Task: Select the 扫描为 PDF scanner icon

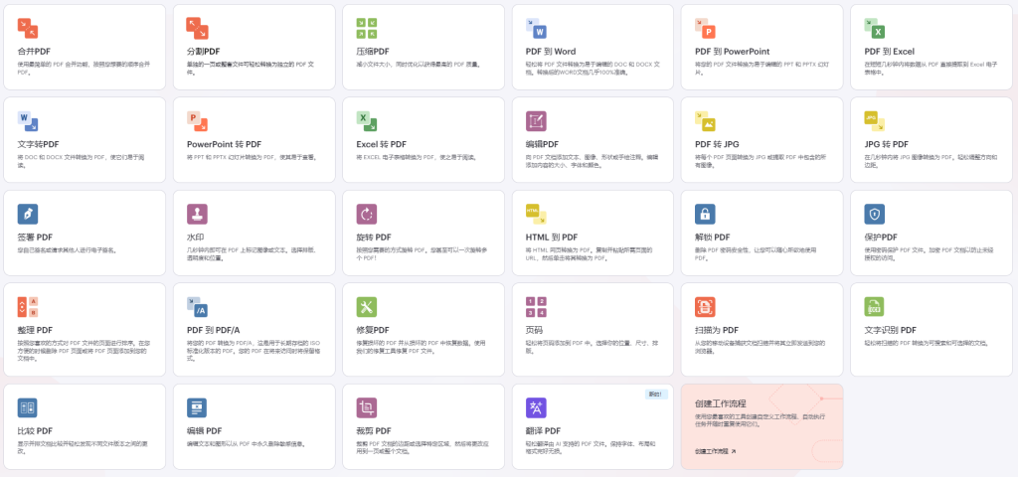Action: point(705,306)
